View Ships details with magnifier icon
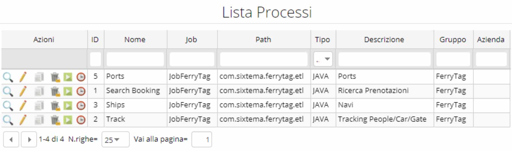The height and width of the screenshot is (151, 512). (x=8, y=106)
